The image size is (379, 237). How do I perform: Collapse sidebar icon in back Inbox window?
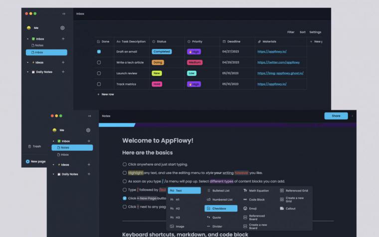pos(64,14)
